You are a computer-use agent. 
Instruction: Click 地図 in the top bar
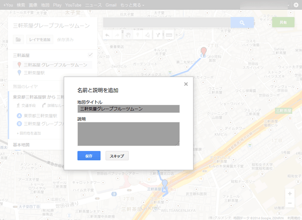pos(45,5)
